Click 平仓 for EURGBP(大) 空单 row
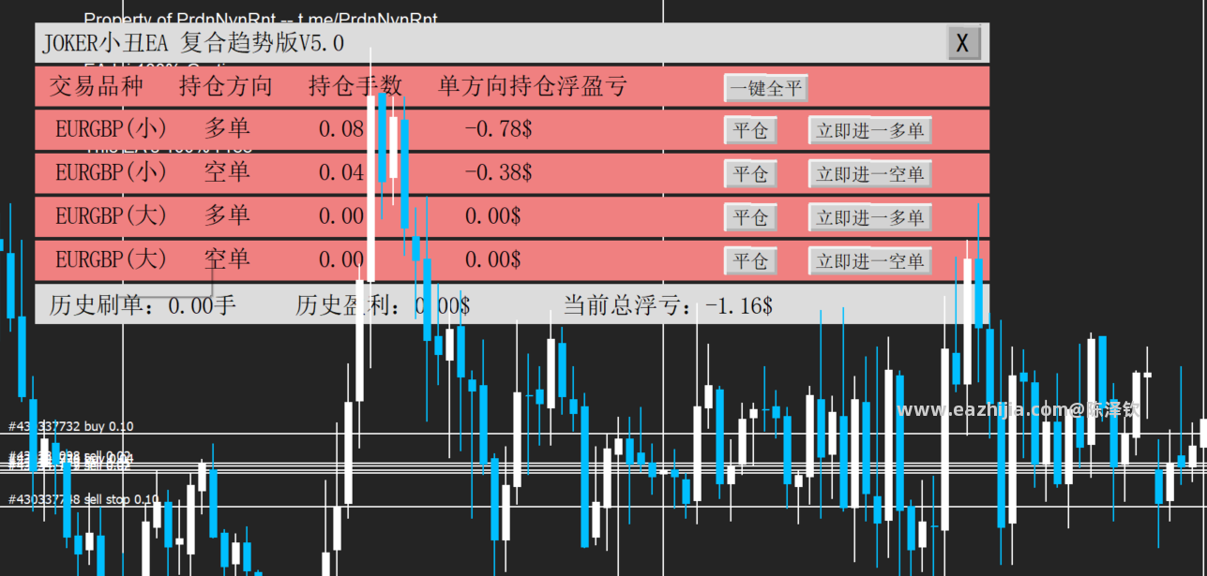 [x=750, y=260]
